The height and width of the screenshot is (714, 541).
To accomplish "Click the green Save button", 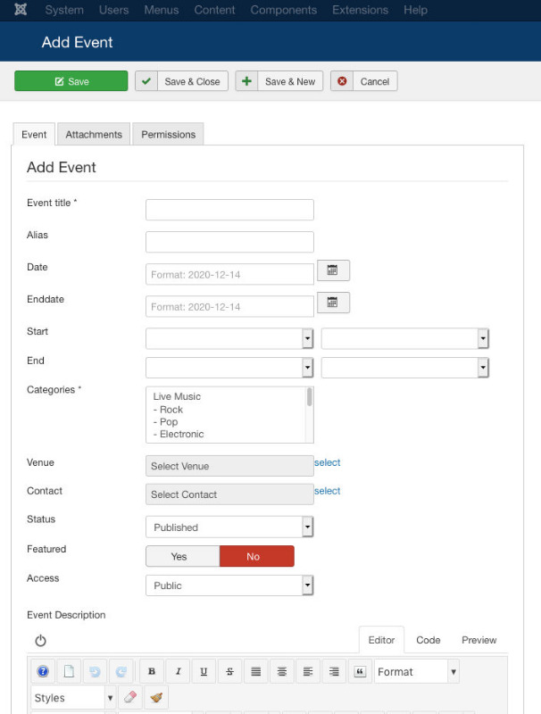I will (71, 81).
